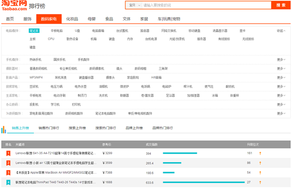Open the 化妆品 tab

[x=72, y=19]
